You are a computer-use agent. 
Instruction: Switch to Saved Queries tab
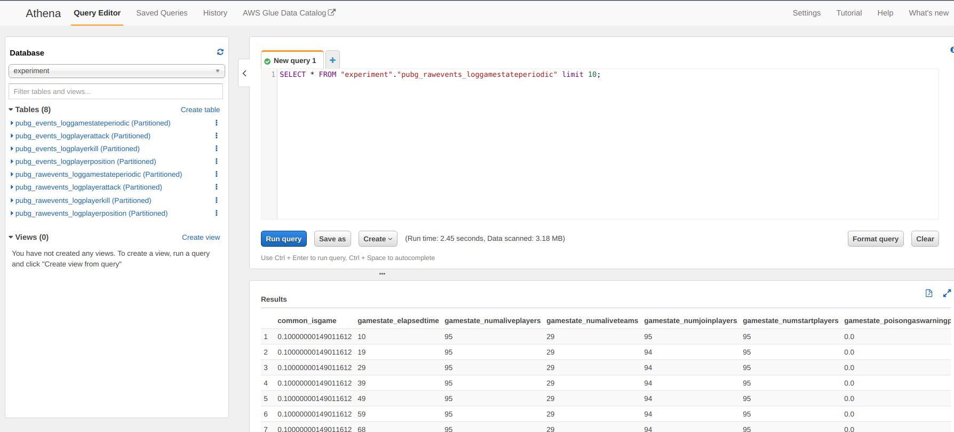pos(162,13)
